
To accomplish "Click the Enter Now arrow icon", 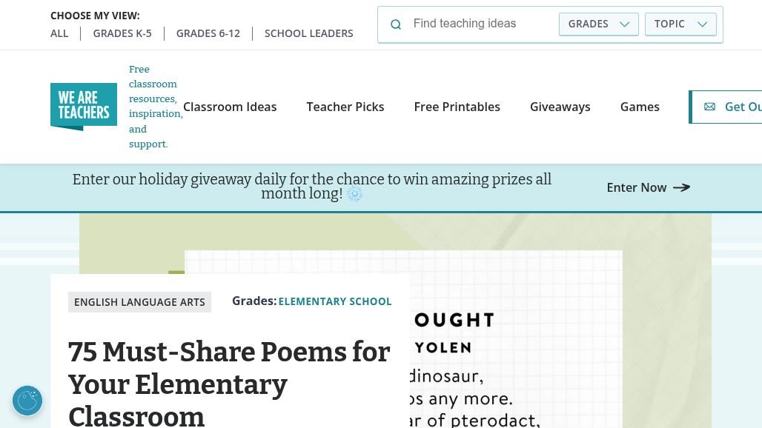I will (681, 187).
